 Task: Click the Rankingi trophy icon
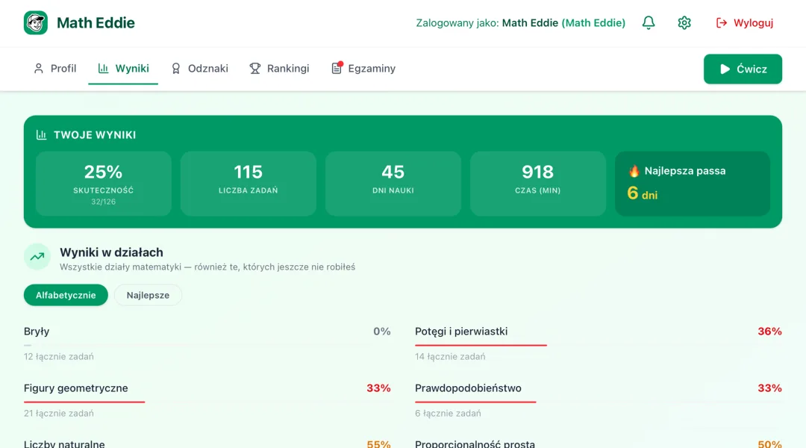[255, 69]
